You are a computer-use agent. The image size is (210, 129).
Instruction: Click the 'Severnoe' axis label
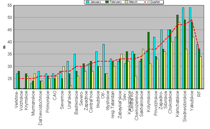62,100
